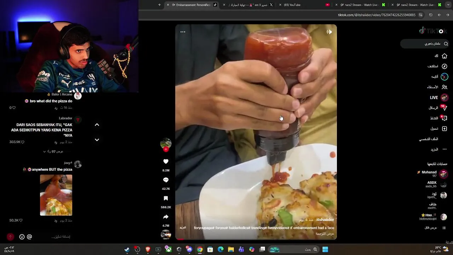Viewport: 453px width, 255px height.
Task: Open Chrome from the taskbar
Action: (200, 250)
